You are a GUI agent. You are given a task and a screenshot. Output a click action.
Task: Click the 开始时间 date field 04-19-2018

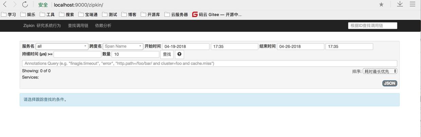point(186,47)
